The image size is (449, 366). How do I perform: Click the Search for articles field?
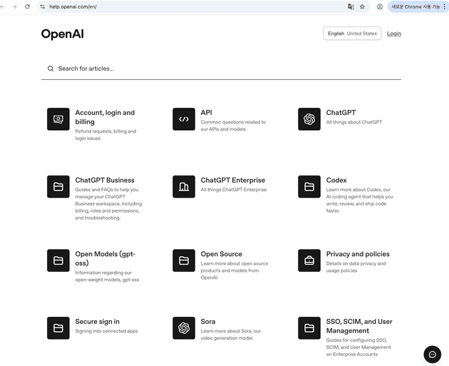click(221, 68)
